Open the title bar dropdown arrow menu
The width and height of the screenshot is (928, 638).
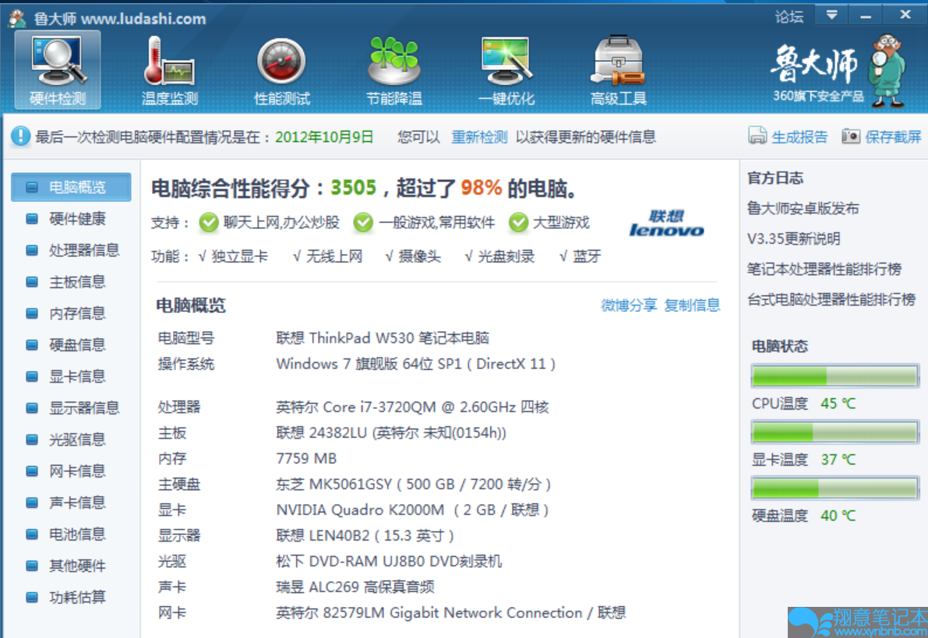point(831,15)
